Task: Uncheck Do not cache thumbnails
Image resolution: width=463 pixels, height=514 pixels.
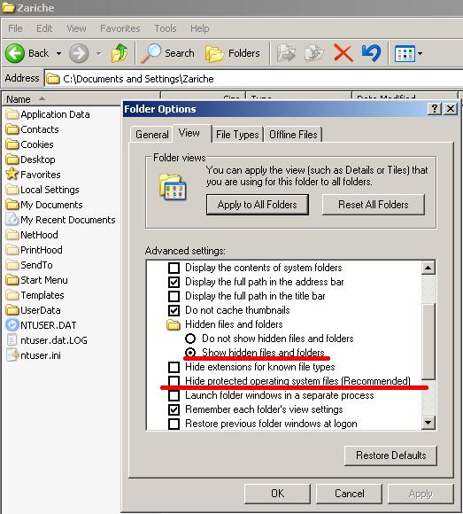Action: pos(174,310)
